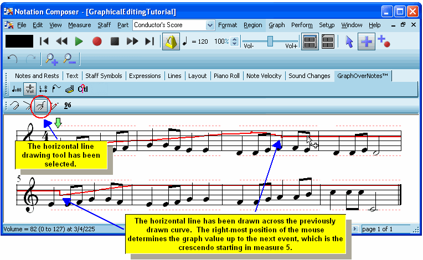Screen dimensions: 423x260
Task: Adjust the zoom percent stepper arrows
Action: pyautogui.click(x=235, y=41)
